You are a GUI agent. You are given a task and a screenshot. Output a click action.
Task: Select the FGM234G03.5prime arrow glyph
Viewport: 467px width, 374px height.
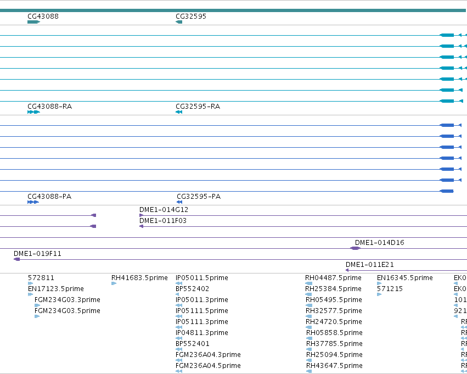click(x=37, y=316)
